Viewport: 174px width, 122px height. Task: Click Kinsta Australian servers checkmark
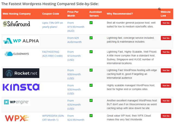click(91, 85)
